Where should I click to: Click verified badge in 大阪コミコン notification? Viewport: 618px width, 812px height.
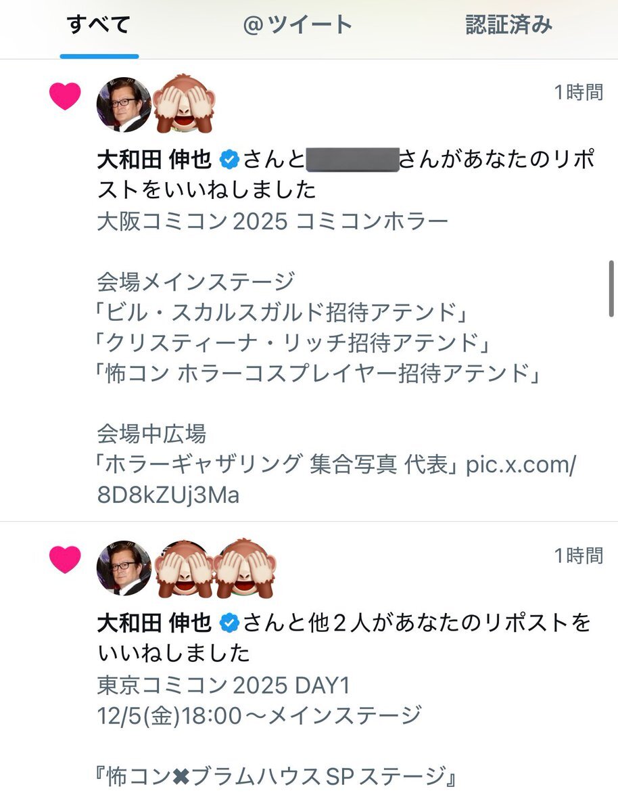coord(230,160)
